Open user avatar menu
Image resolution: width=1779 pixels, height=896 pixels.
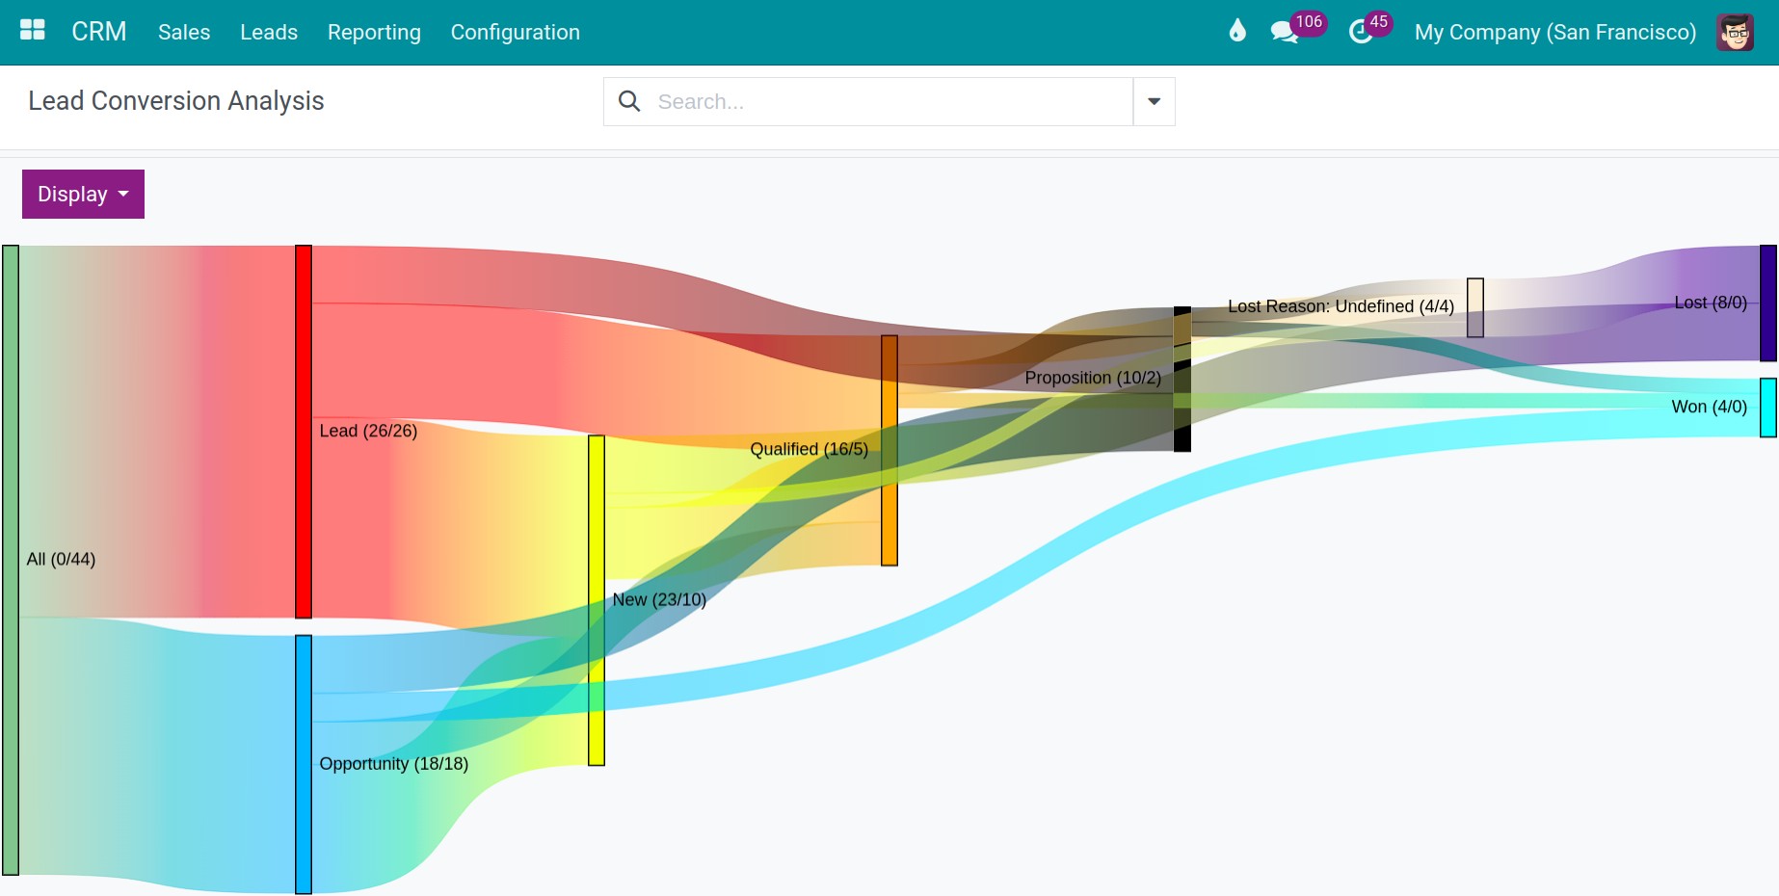[x=1735, y=32]
